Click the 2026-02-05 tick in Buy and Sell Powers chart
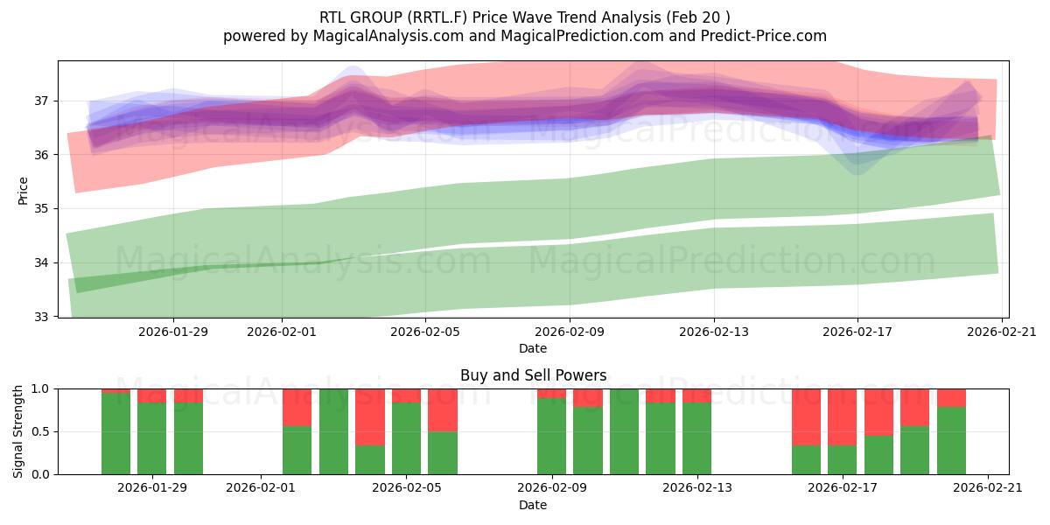 [x=406, y=488]
